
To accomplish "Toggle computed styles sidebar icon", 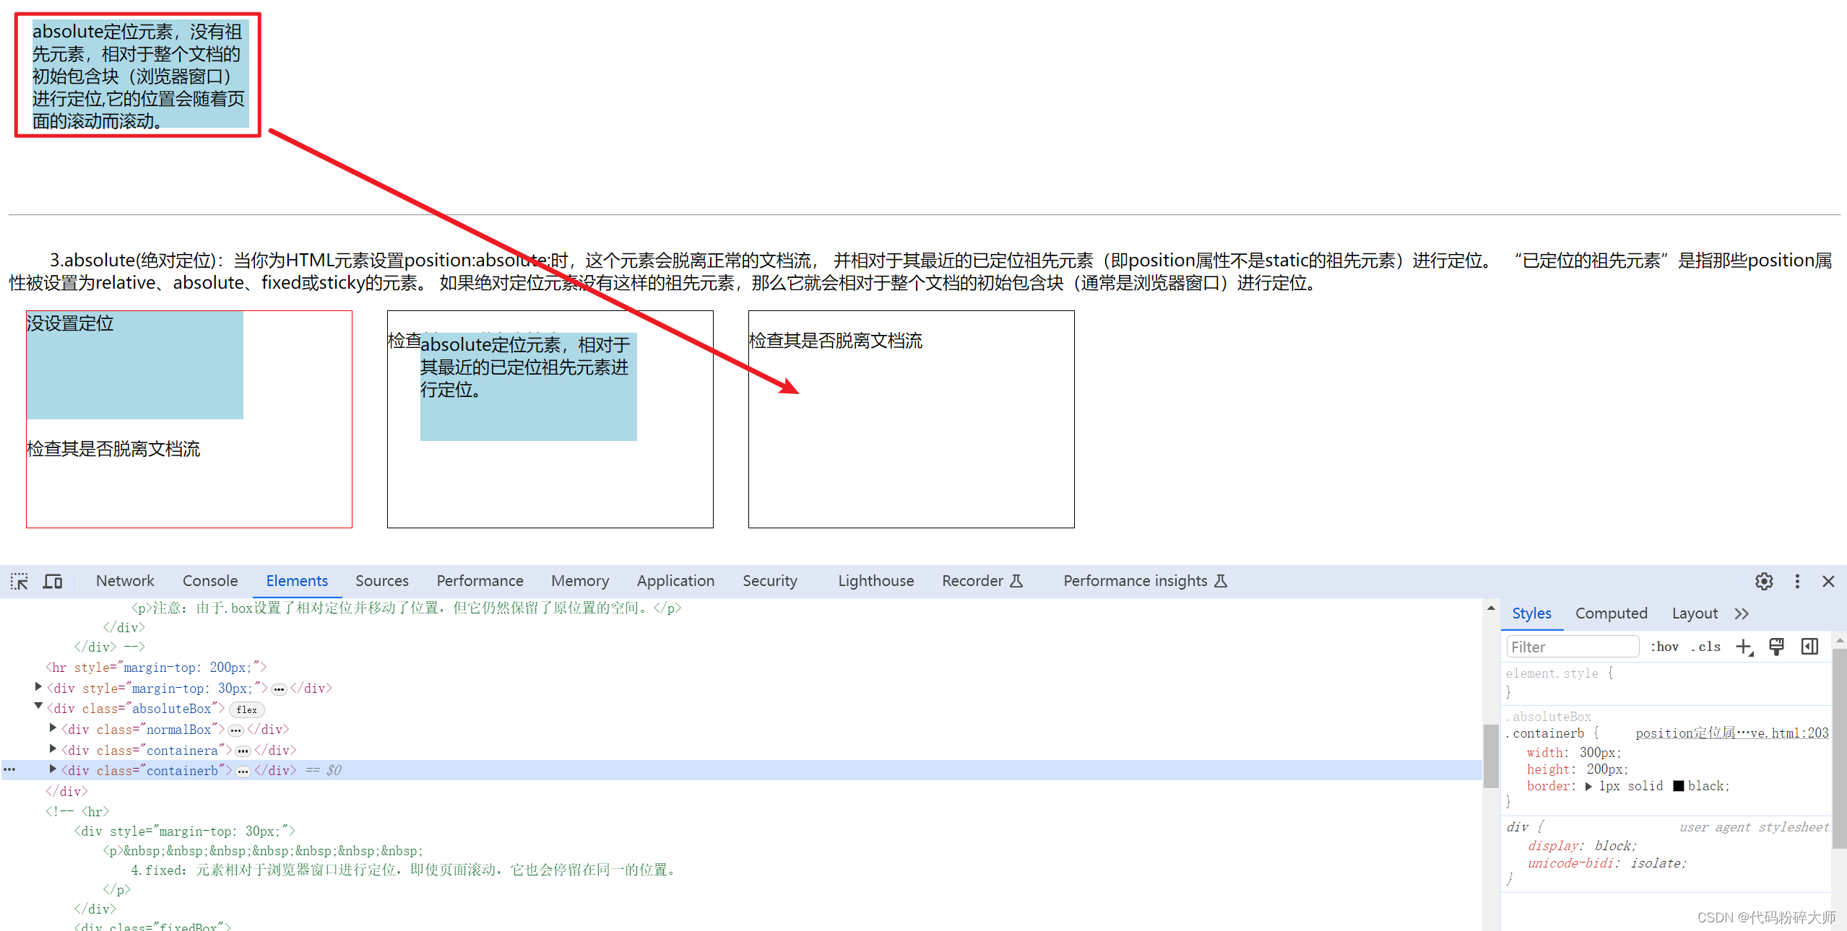I will pos(1809,647).
